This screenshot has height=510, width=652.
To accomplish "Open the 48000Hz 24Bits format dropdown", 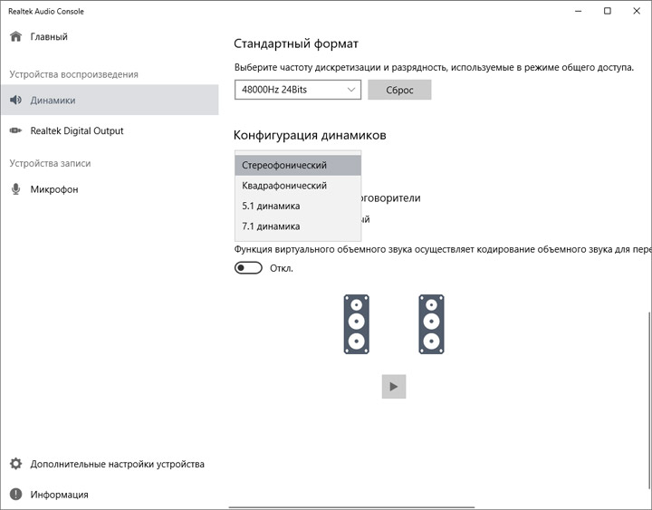I will tap(297, 90).
